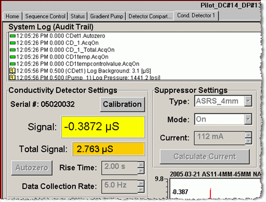Select the Log Background 3.1 µS entry
This screenshot has width=266, height=202.
click(x=80, y=71)
